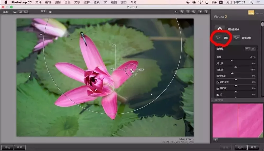Screen dimensions: 264x151
Task: Click the 31% slider handle on the control point
Action: click(x=131, y=70)
